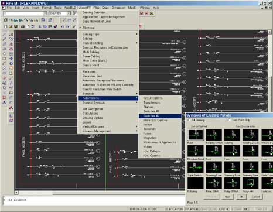The image size is (273, 212).
Task: Toggle TILE mode in status bar
Action: coord(247,209)
